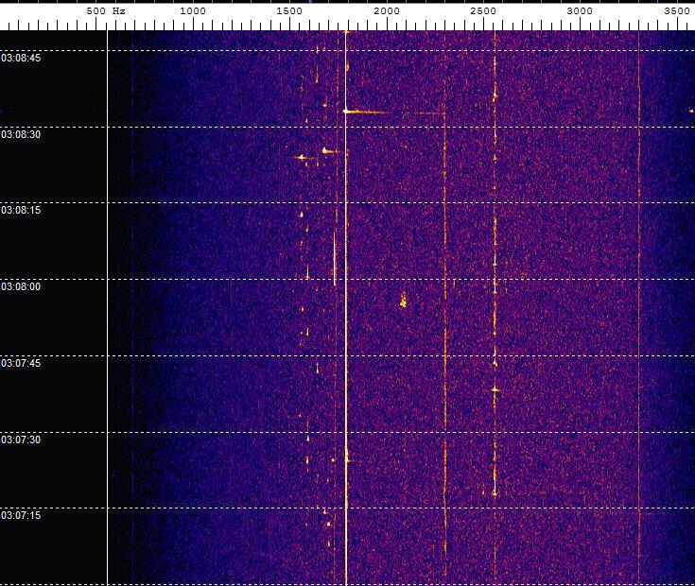Click the thin carrier line near 3300 Hz

[638, 308]
